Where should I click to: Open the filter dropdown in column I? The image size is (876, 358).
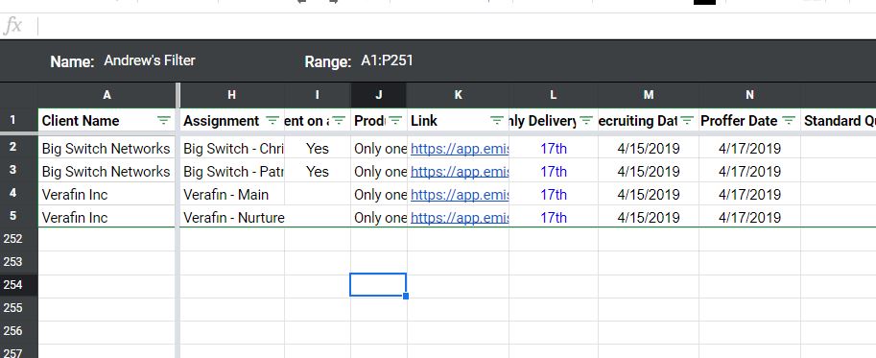[339, 121]
